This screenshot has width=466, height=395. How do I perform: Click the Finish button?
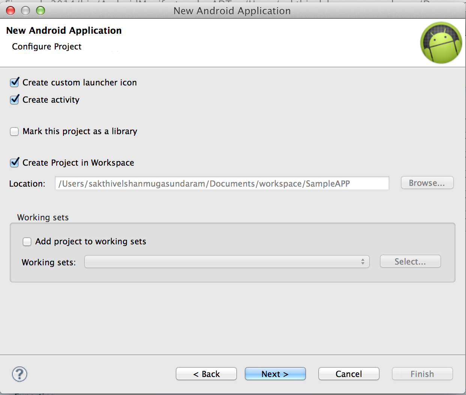click(x=422, y=374)
